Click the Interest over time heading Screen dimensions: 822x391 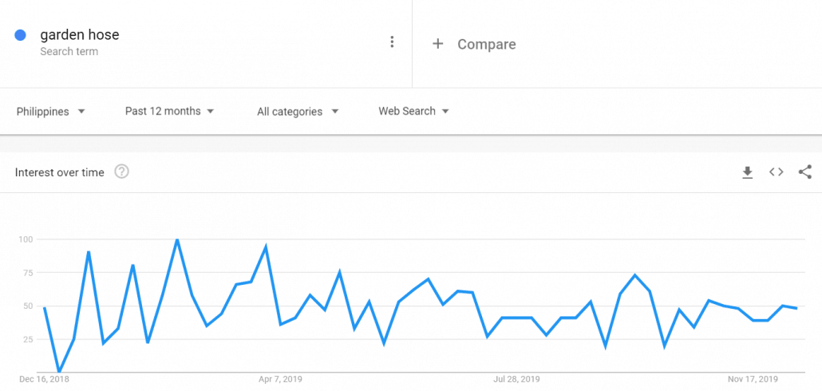coord(60,172)
